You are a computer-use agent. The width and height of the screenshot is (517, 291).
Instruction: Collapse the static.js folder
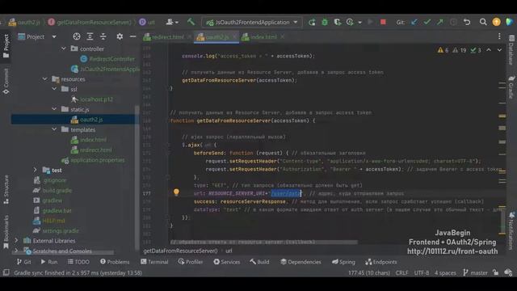(x=54, y=109)
